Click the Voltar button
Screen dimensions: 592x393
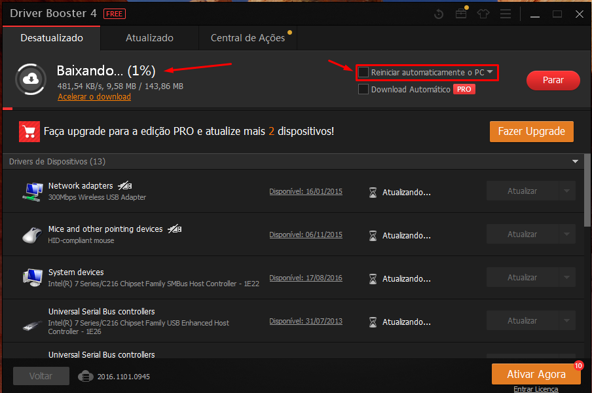tap(41, 376)
